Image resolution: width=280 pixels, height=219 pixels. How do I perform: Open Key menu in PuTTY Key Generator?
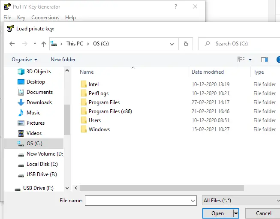(x=21, y=18)
